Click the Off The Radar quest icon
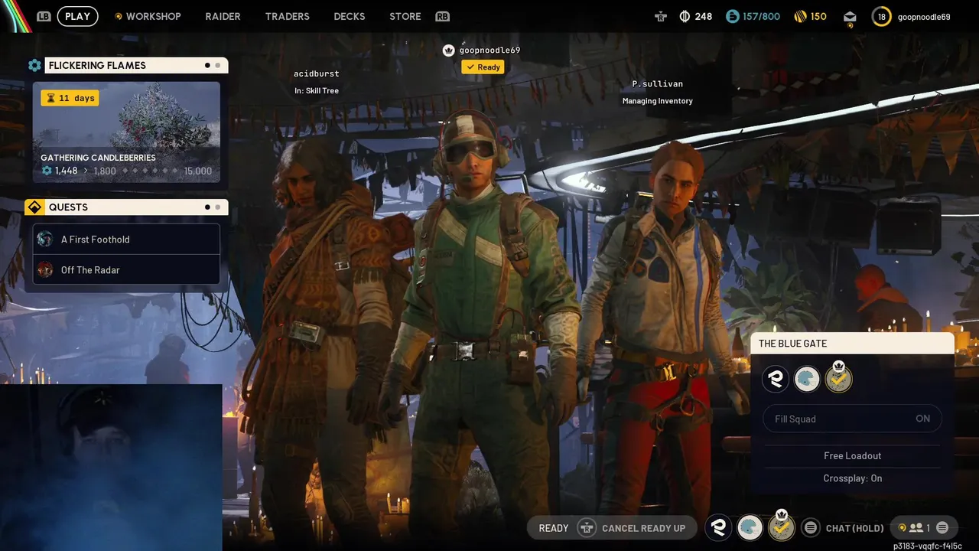 pos(45,270)
